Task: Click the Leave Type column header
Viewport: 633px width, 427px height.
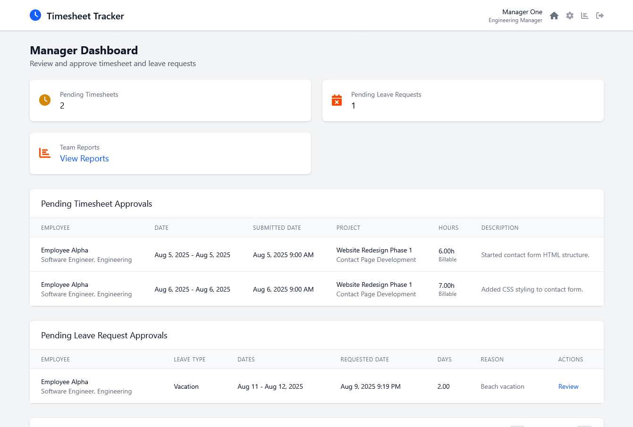Action: [x=189, y=360]
